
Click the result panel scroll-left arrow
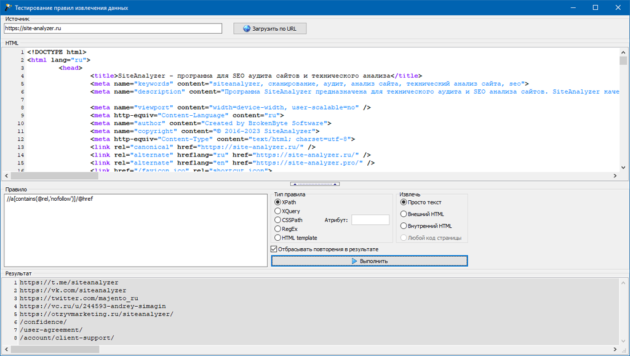click(6, 349)
